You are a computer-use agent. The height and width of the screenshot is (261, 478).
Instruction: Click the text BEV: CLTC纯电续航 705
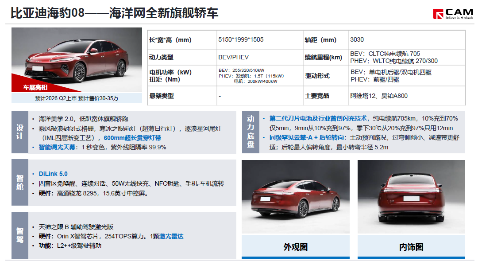point(385,54)
